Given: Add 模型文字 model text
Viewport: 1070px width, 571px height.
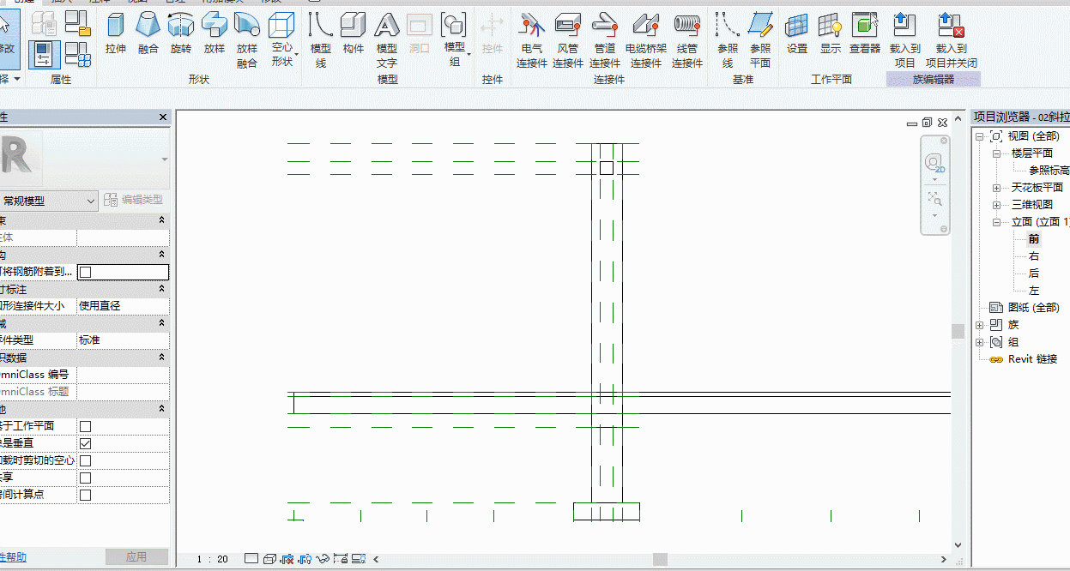Looking at the screenshot, I should pos(387,40).
